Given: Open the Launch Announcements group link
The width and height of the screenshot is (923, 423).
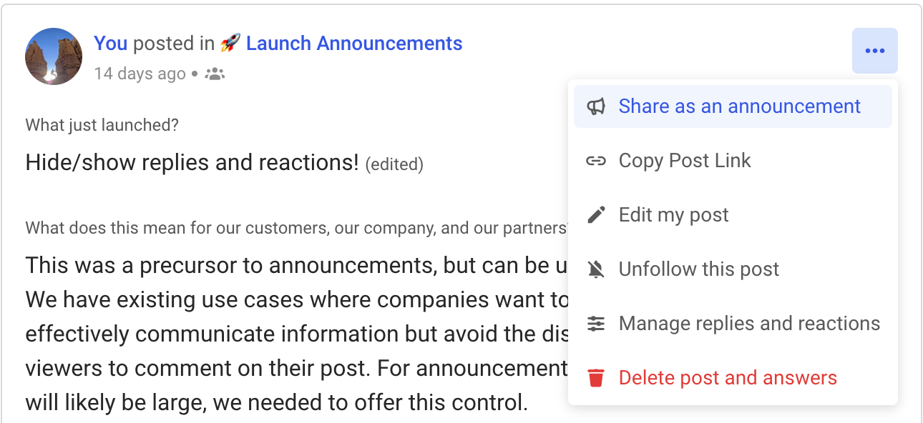Looking at the screenshot, I should pos(354,43).
